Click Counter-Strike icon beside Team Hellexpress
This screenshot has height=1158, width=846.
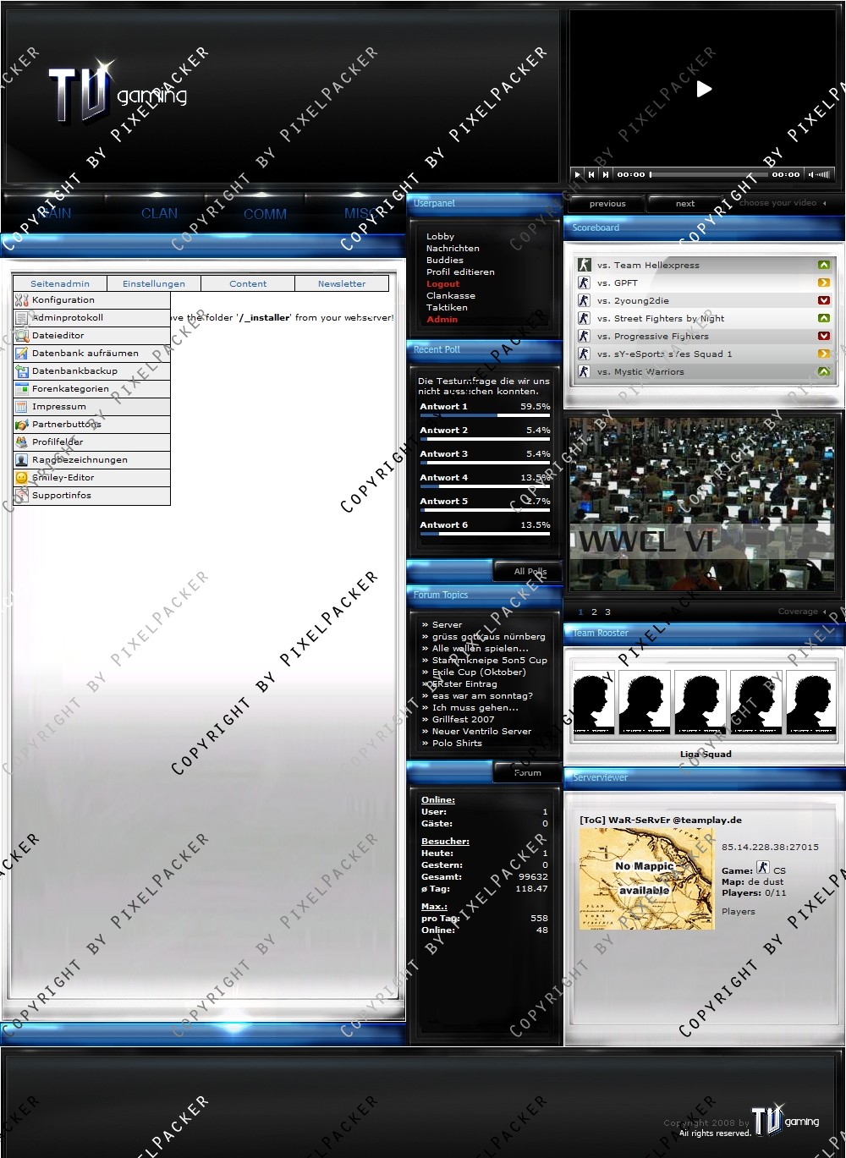tap(584, 265)
